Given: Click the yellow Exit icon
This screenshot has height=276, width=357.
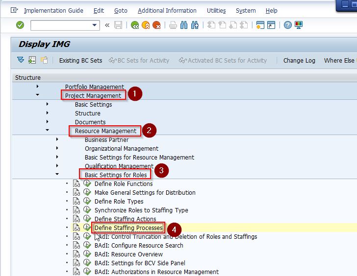Looking at the screenshot, I should [146, 25].
